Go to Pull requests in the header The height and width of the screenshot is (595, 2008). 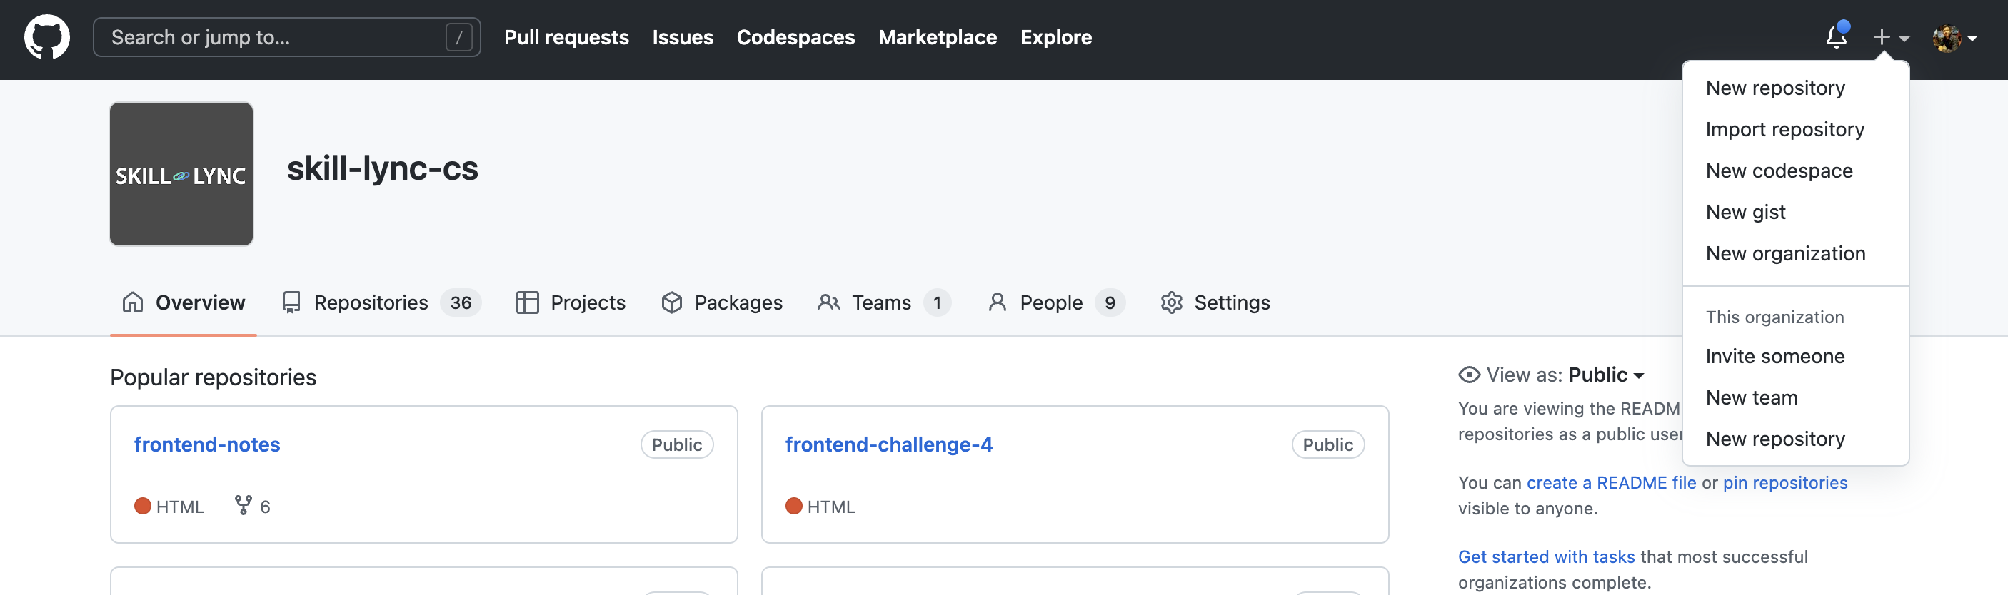[566, 37]
